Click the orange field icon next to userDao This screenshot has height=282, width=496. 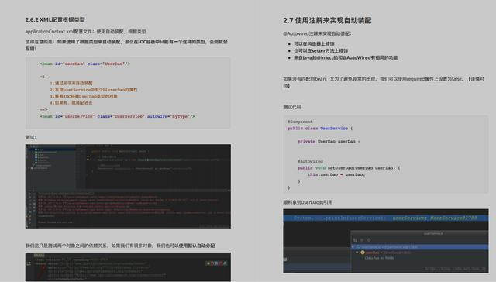[x=363, y=253]
